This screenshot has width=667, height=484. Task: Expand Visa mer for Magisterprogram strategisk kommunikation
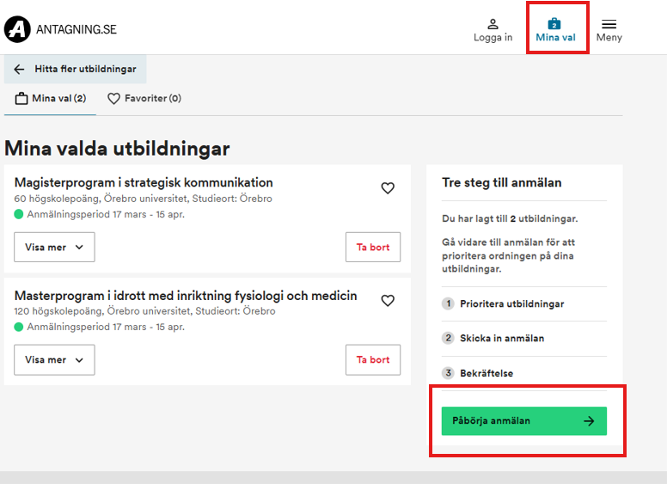(54, 247)
